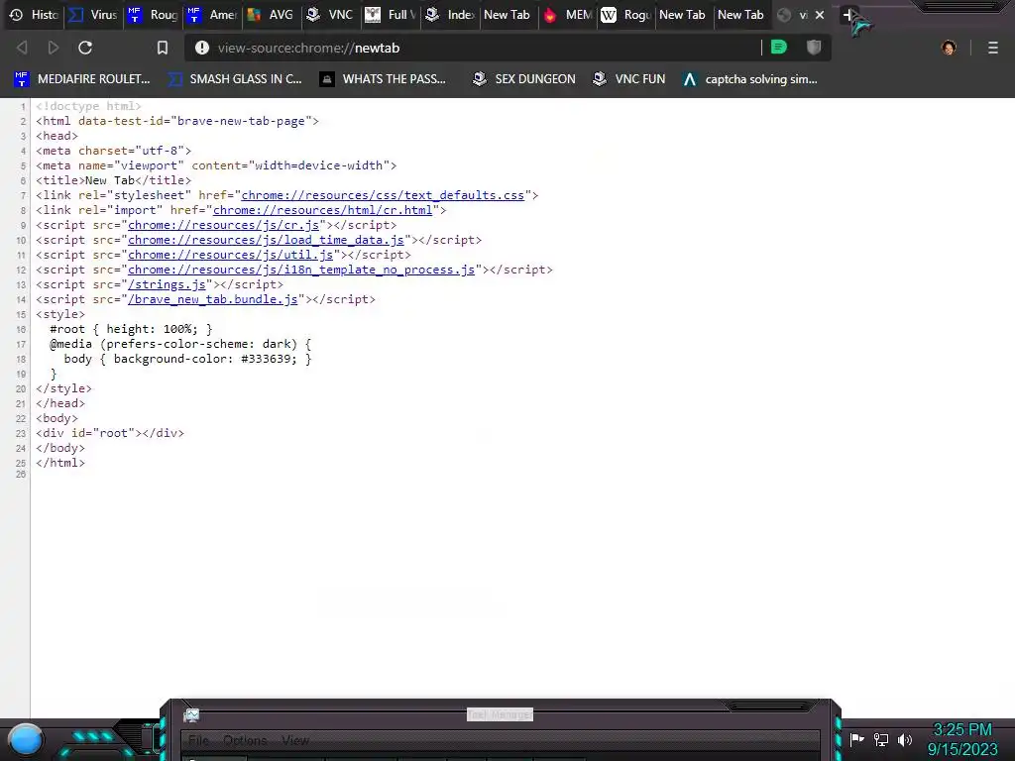This screenshot has width=1015, height=761.
Task: Open the profile avatar menu
Action: pyautogui.click(x=949, y=48)
